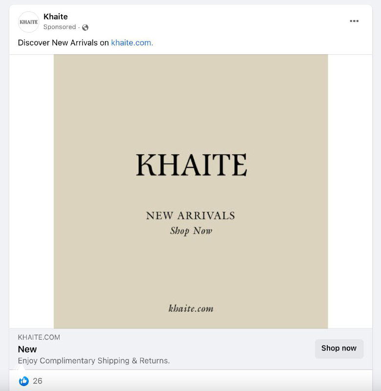Screen dimensions: 381x391
Task: Click the blue like reaction icon
Action: coord(24,381)
